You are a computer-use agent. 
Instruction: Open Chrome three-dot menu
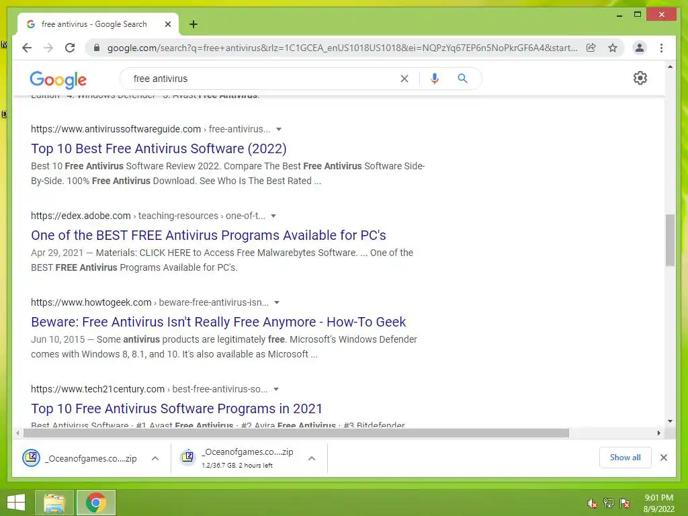pos(661,48)
